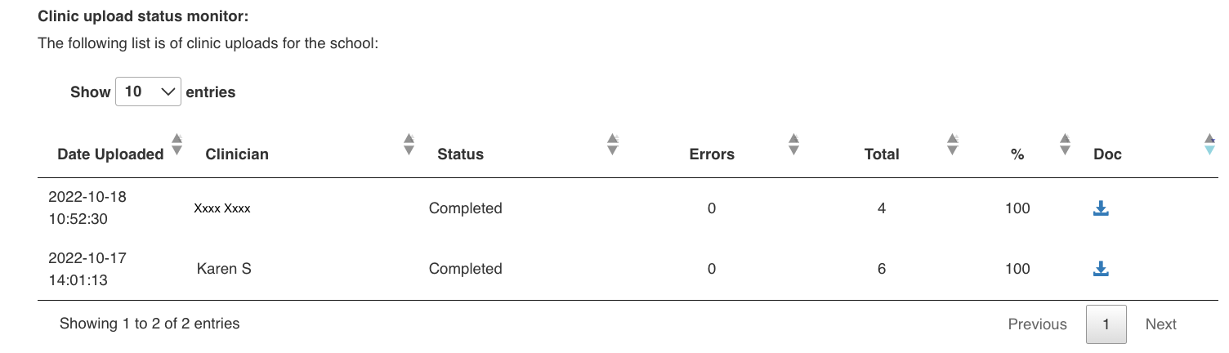Image resolution: width=1229 pixels, height=353 pixels.
Task: Open the Show entries count dropdown
Action: tap(148, 92)
